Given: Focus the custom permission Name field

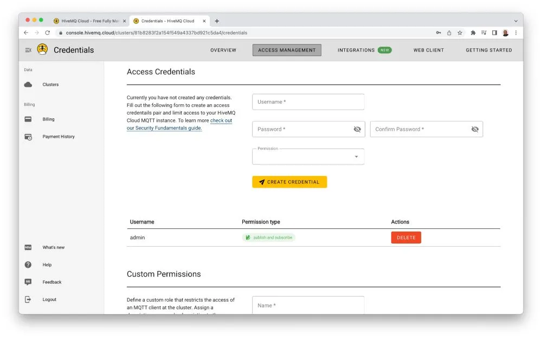Looking at the screenshot, I should click(308, 305).
